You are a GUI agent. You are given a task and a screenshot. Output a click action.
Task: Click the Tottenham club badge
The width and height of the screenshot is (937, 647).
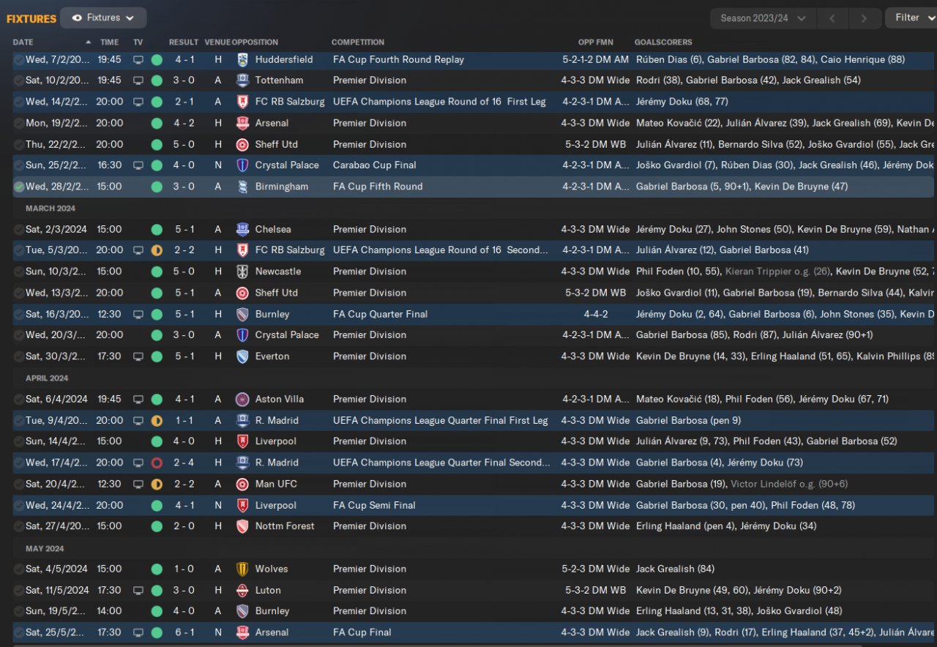[x=242, y=81]
